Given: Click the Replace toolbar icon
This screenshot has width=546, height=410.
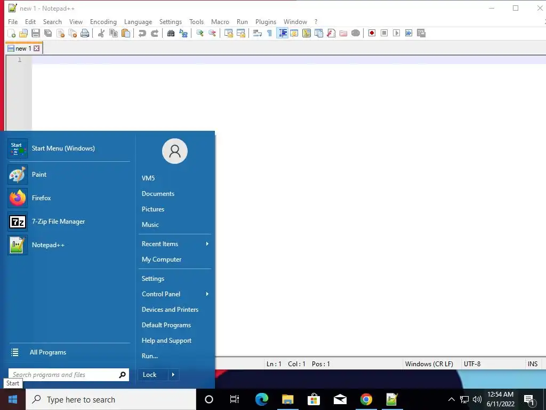Looking at the screenshot, I should point(183,33).
